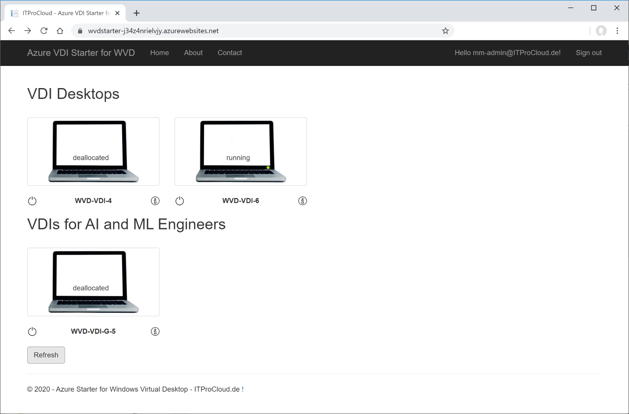Follow the exclamation link in the footer
The width and height of the screenshot is (629, 414).
click(243, 389)
